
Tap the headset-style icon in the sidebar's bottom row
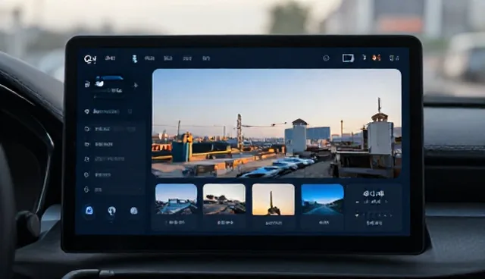point(111,211)
